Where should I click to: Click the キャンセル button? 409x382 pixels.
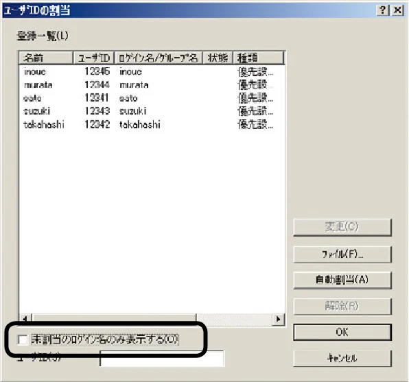pyautogui.click(x=342, y=359)
